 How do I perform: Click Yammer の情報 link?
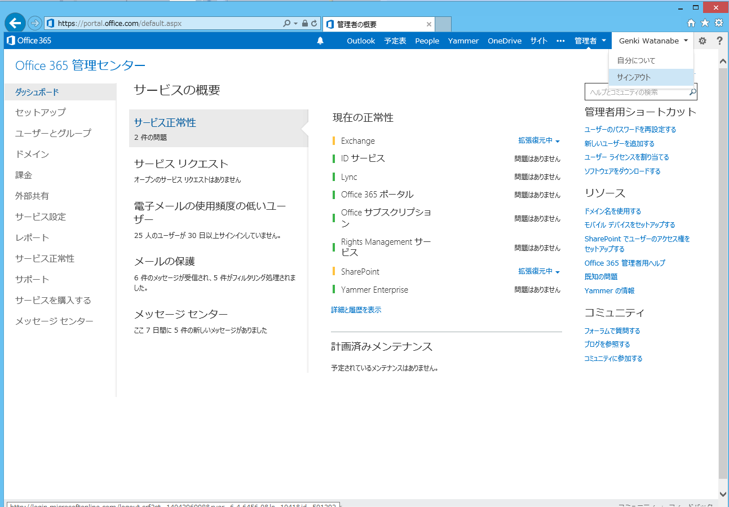[609, 290]
